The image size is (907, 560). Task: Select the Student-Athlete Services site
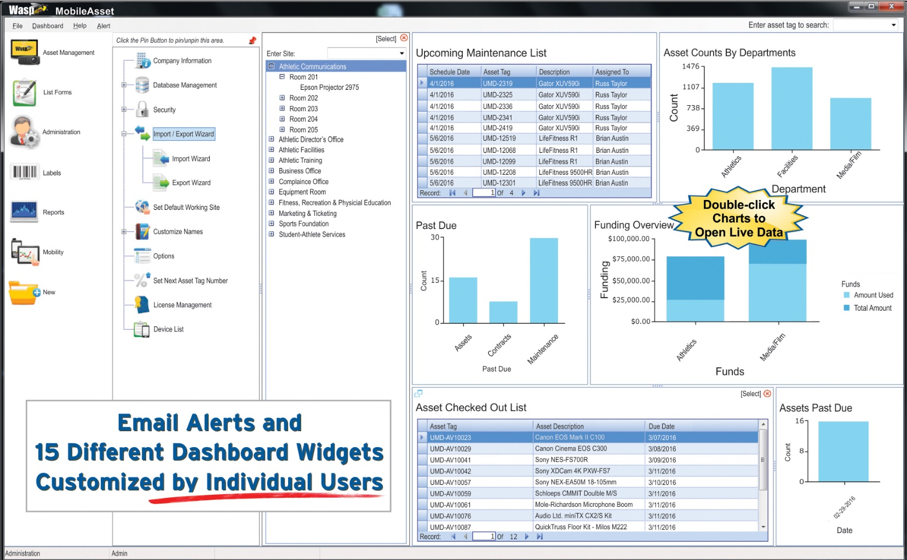tap(312, 235)
